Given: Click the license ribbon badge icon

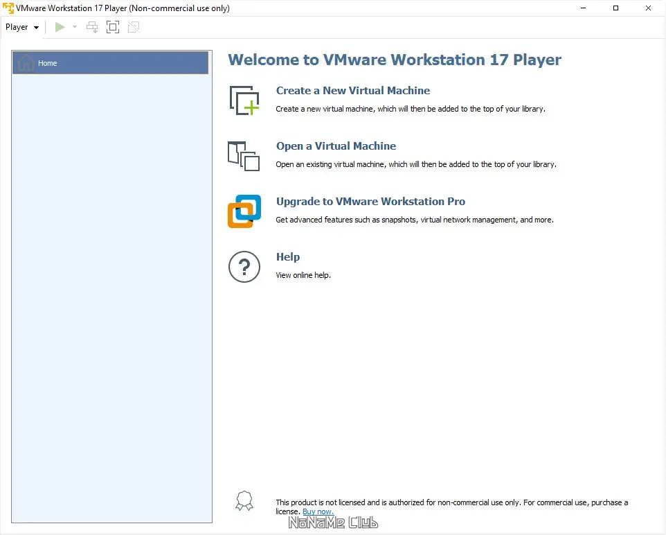Looking at the screenshot, I should click(244, 501).
